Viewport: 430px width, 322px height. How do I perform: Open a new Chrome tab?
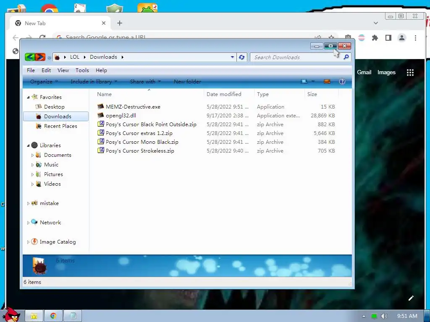pos(120,23)
